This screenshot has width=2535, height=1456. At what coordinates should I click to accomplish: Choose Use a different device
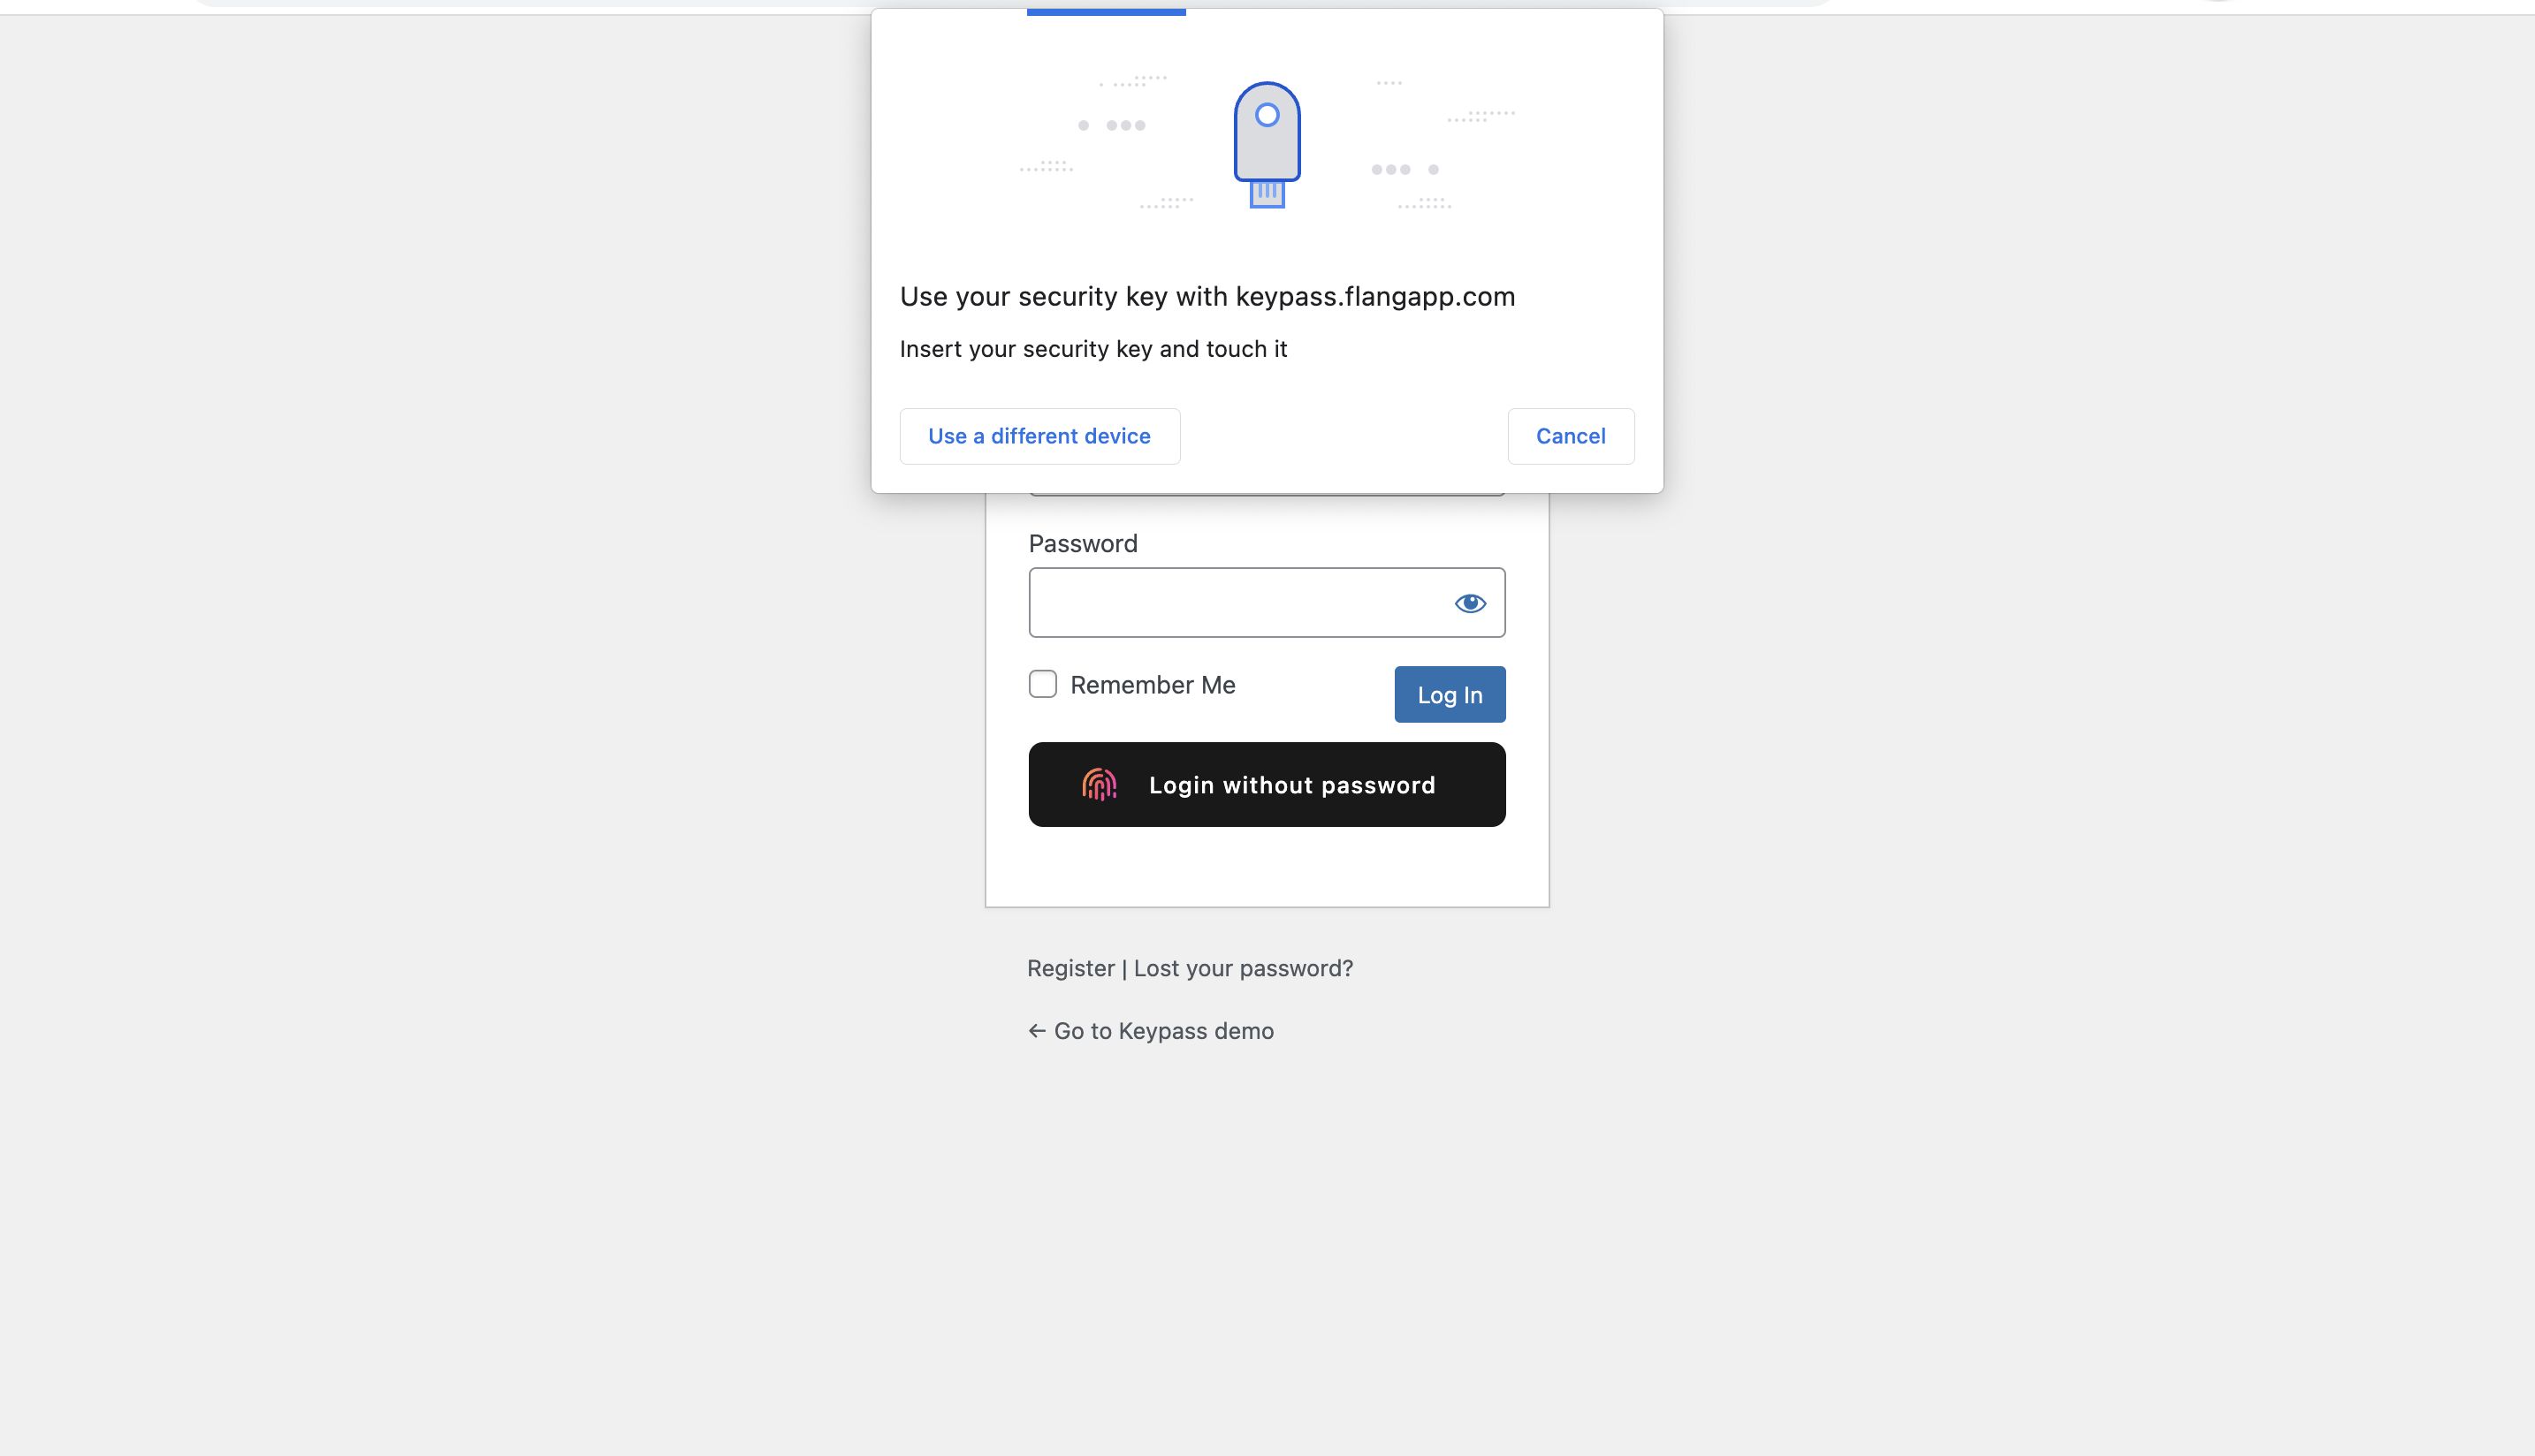[1039, 436]
